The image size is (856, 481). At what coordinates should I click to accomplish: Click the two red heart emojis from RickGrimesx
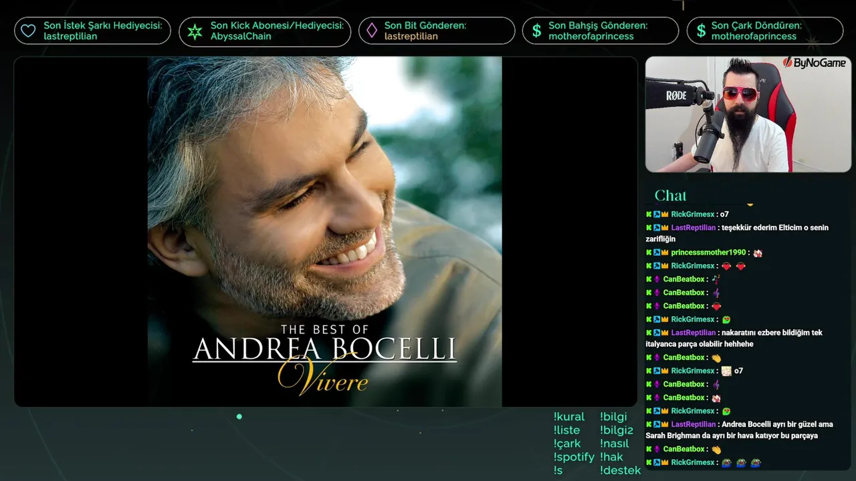[734, 267]
